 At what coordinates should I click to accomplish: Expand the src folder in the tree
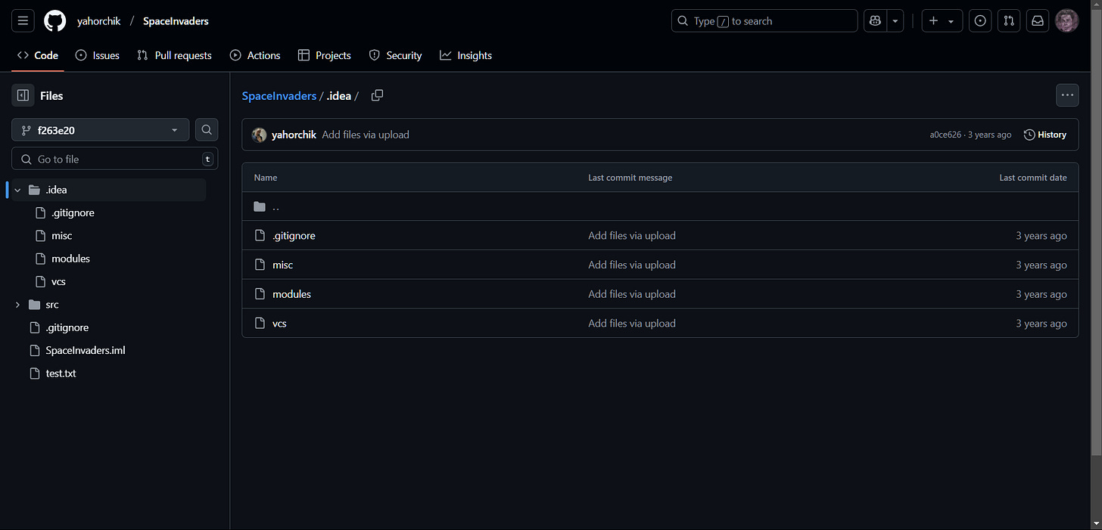17,304
